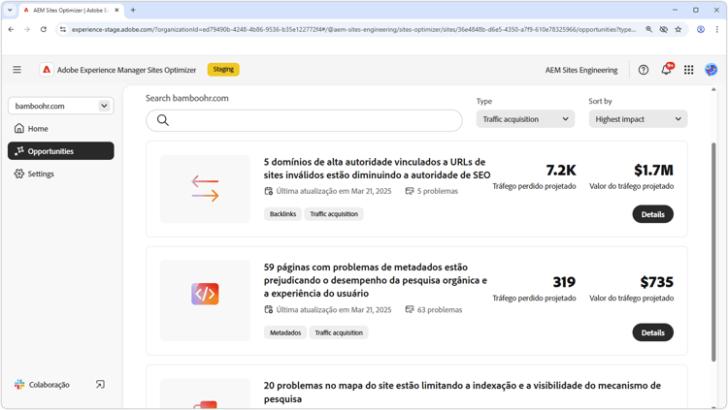The width and height of the screenshot is (728, 410).
Task: Select the AEM Sites Optimizer browser tab
Action: (x=70, y=10)
